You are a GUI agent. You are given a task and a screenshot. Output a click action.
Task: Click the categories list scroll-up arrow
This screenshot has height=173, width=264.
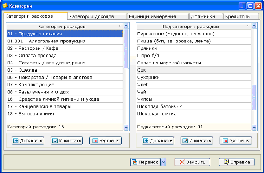click(126, 26)
